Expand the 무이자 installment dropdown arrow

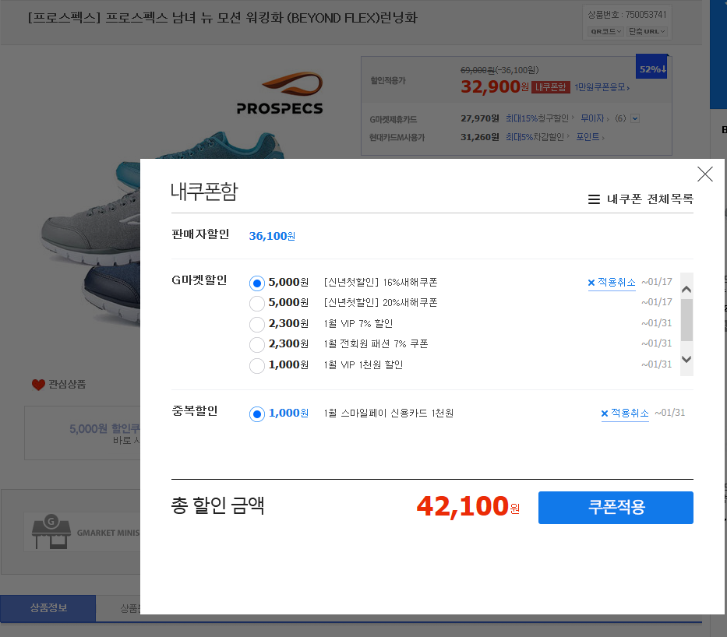[x=634, y=118]
